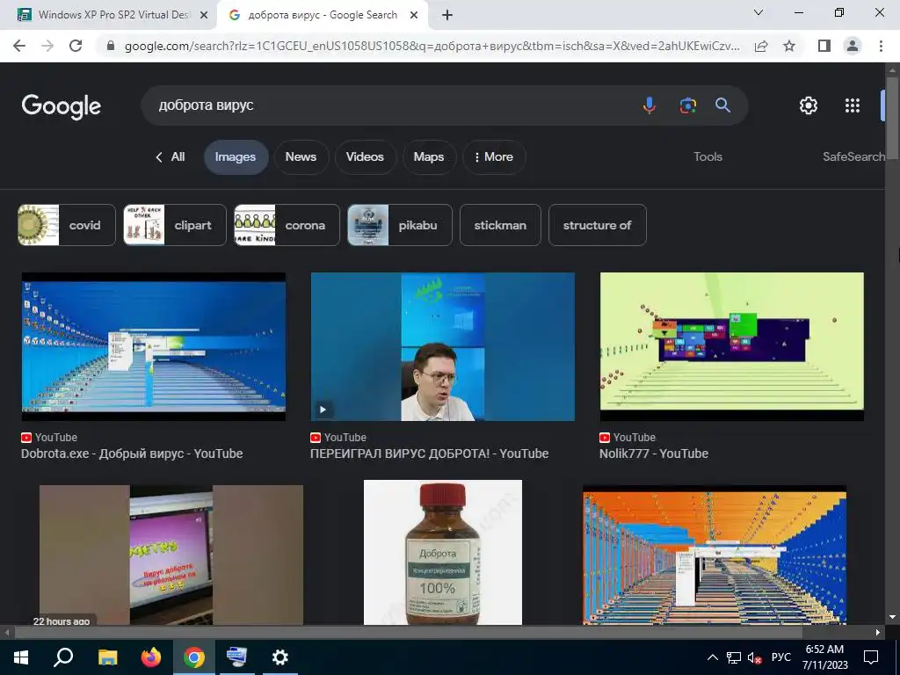Submit search with the magnifier icon

tap(722, 105)
